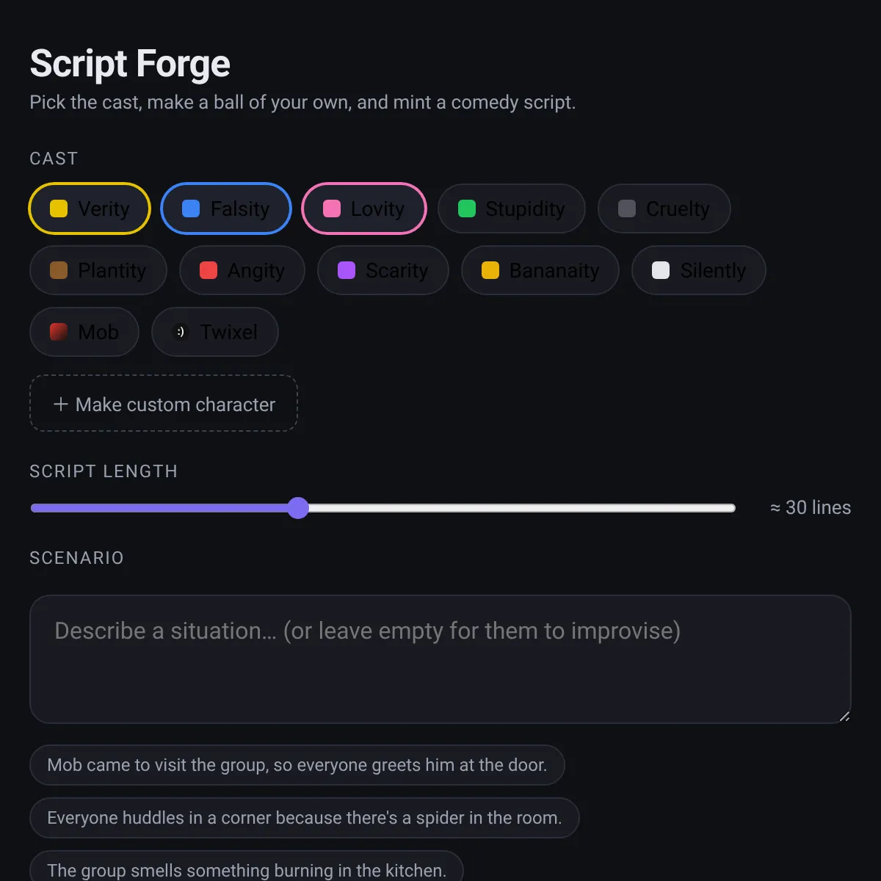Pick the spider in the room scenario
Screen dimensions: 881x881
coord(305,818)
